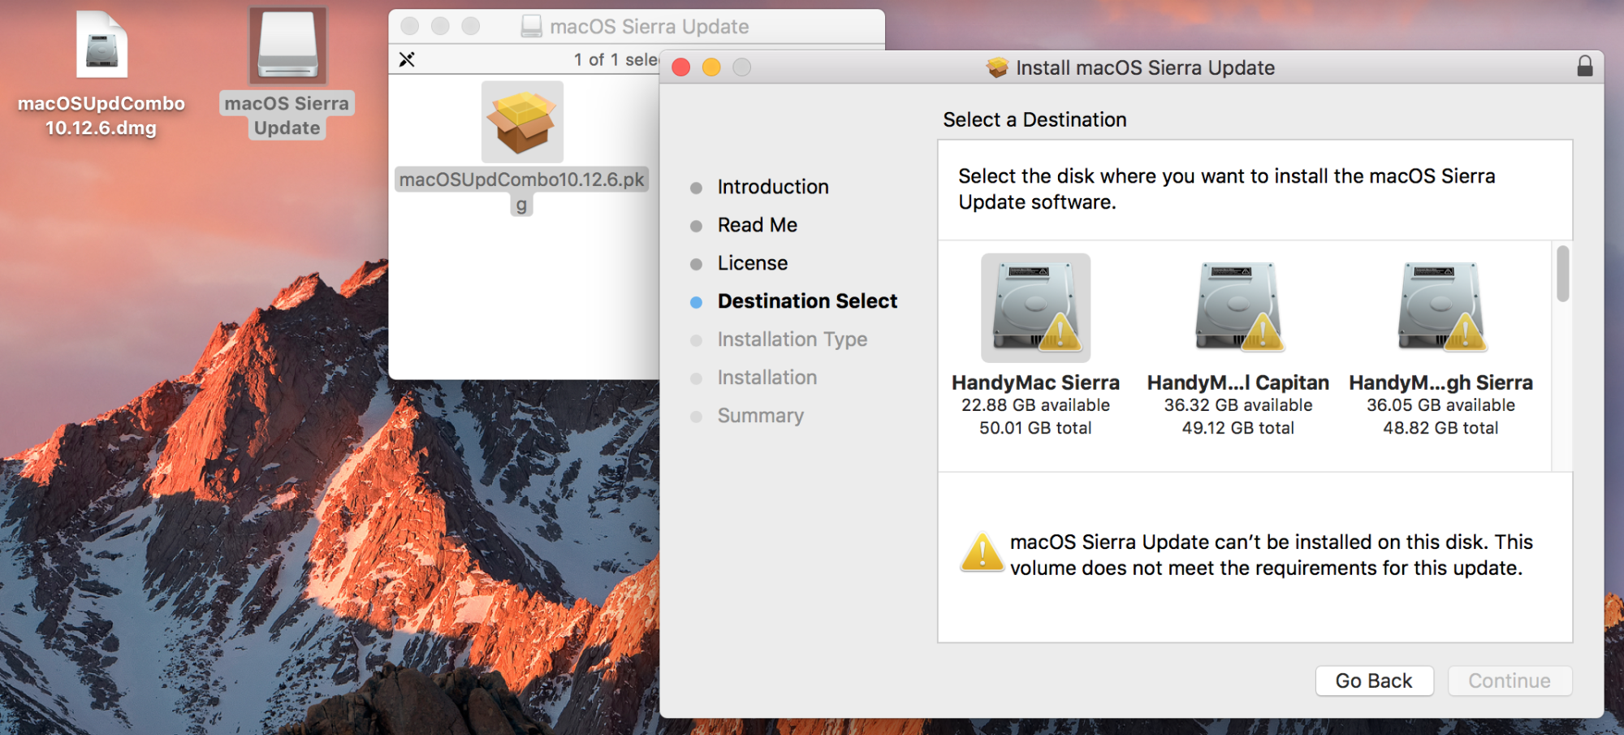The image size is (1624, 735).
Task: Select the macOSUpdCombo10.12.6.pkg package icon
Action: point(522,122)
